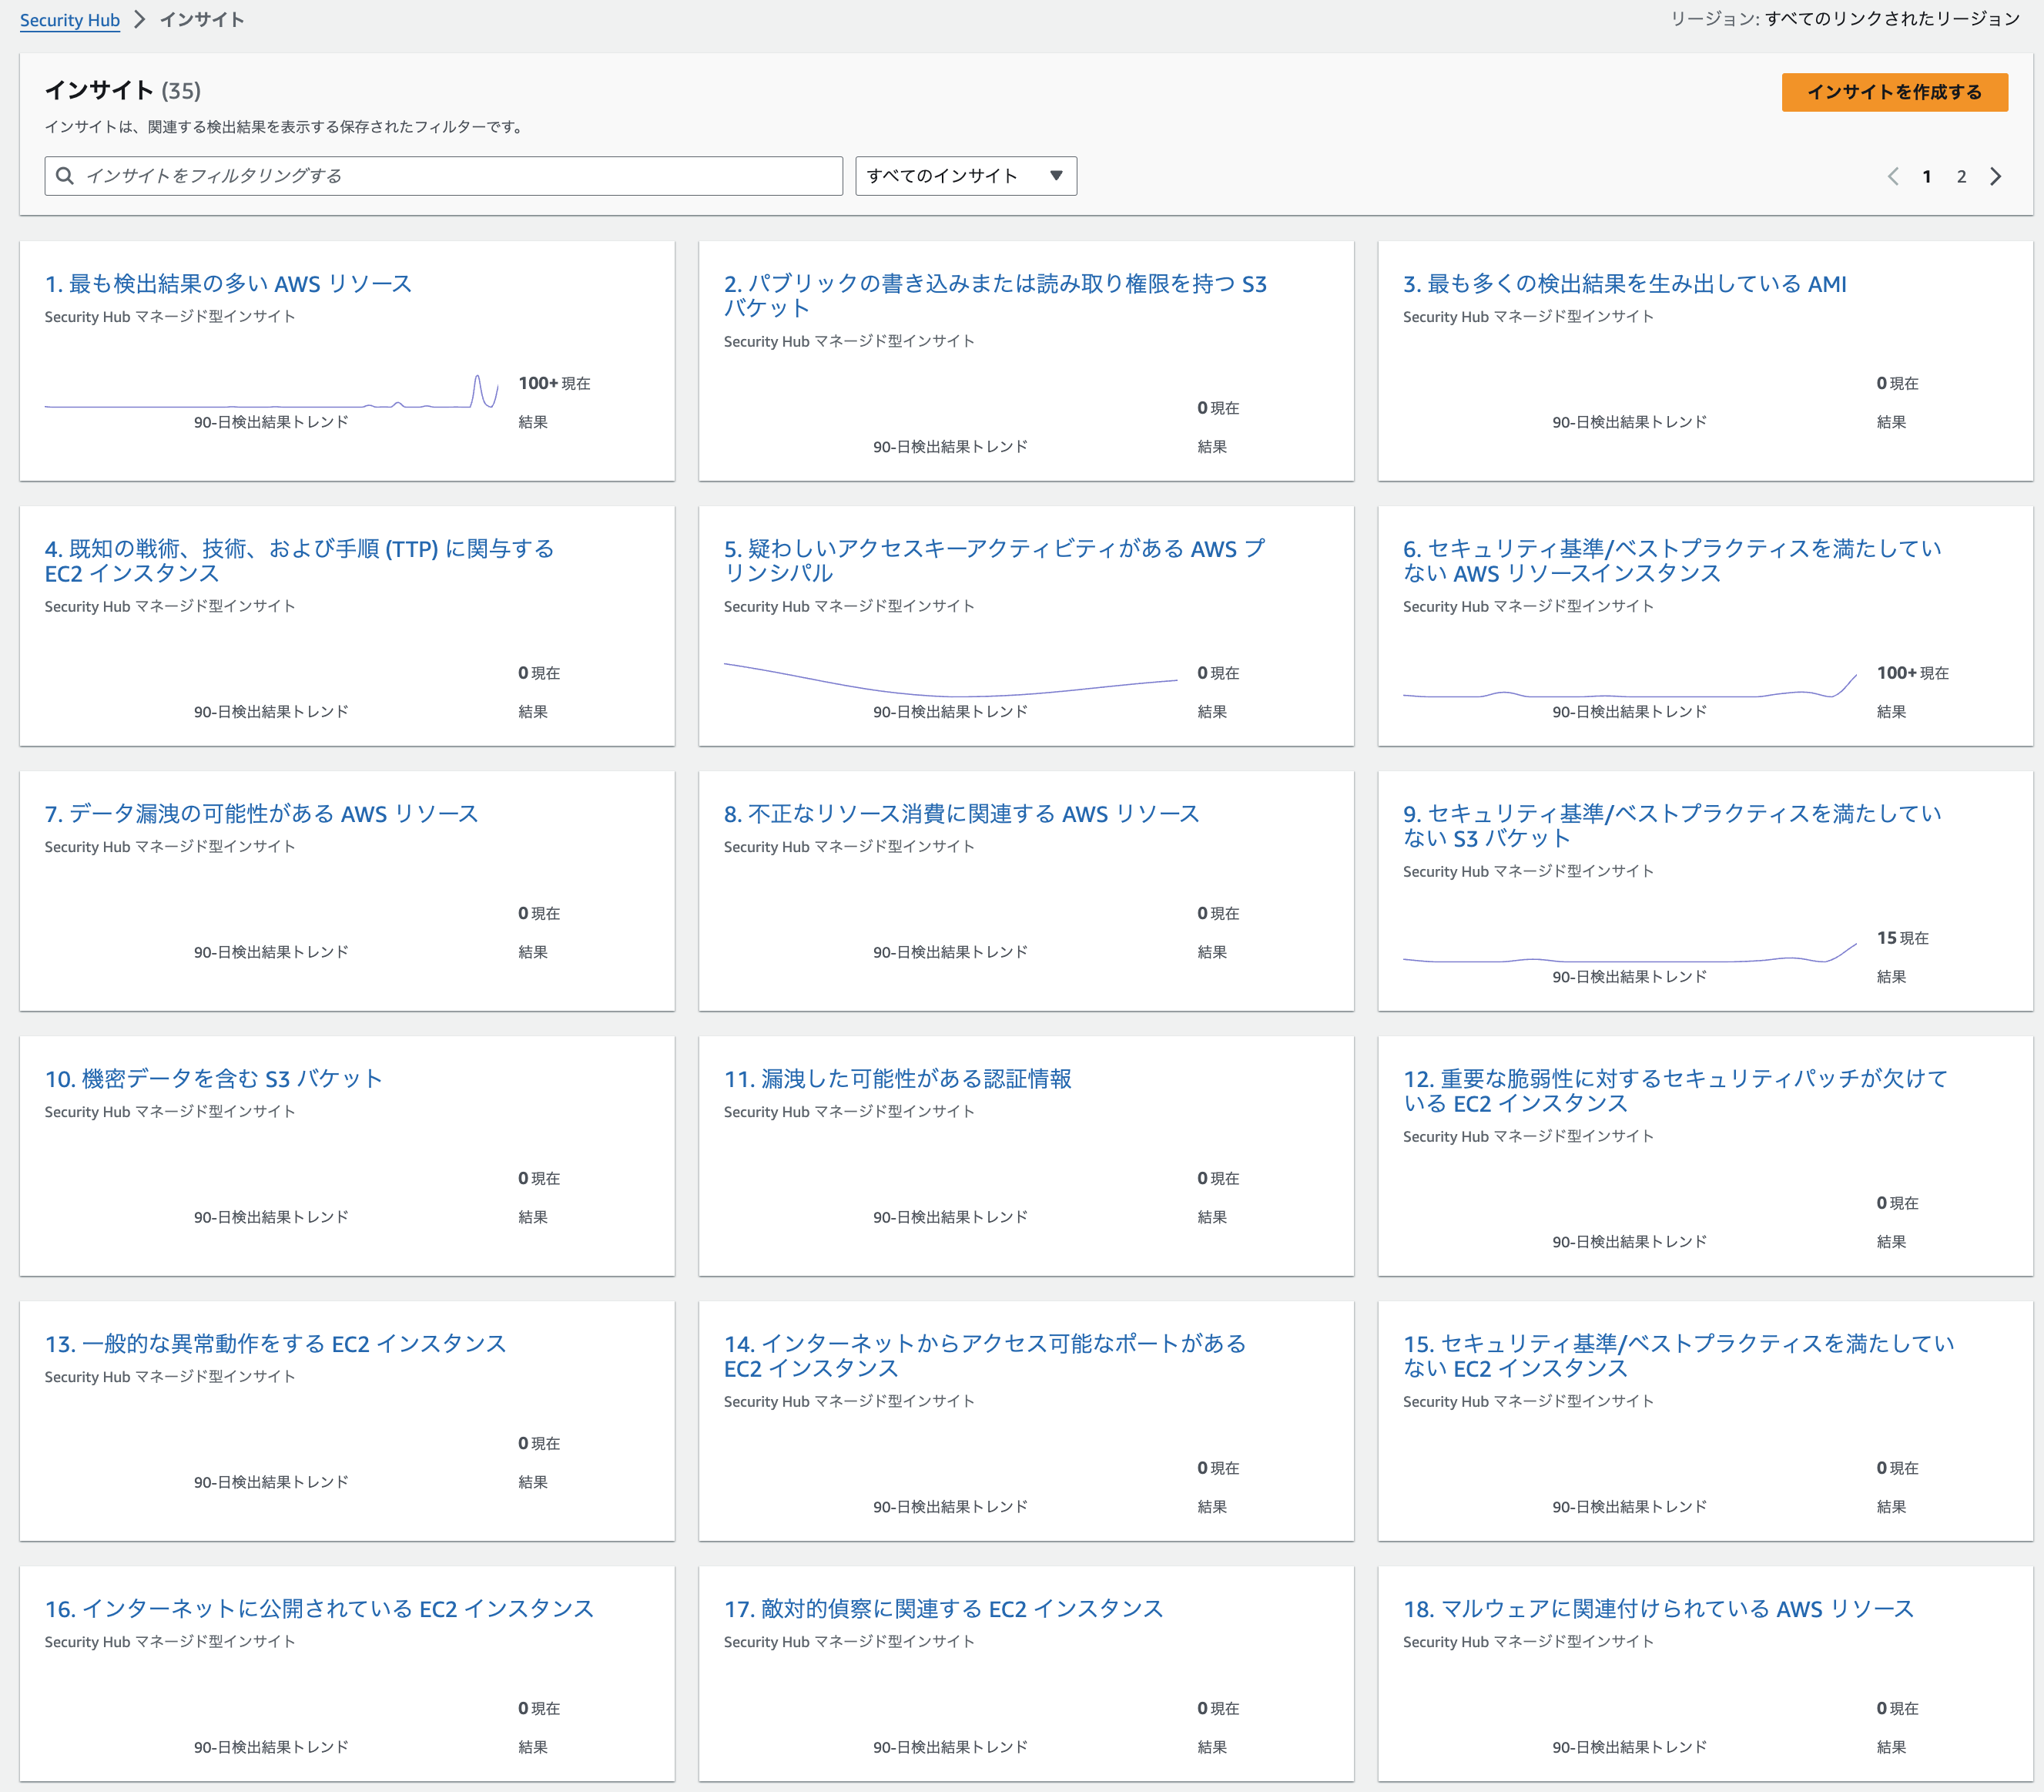Open insight 9 about S3 バケット best practices
This screenshot has width=2044, height=1792.
click(x=1672, y=826)
